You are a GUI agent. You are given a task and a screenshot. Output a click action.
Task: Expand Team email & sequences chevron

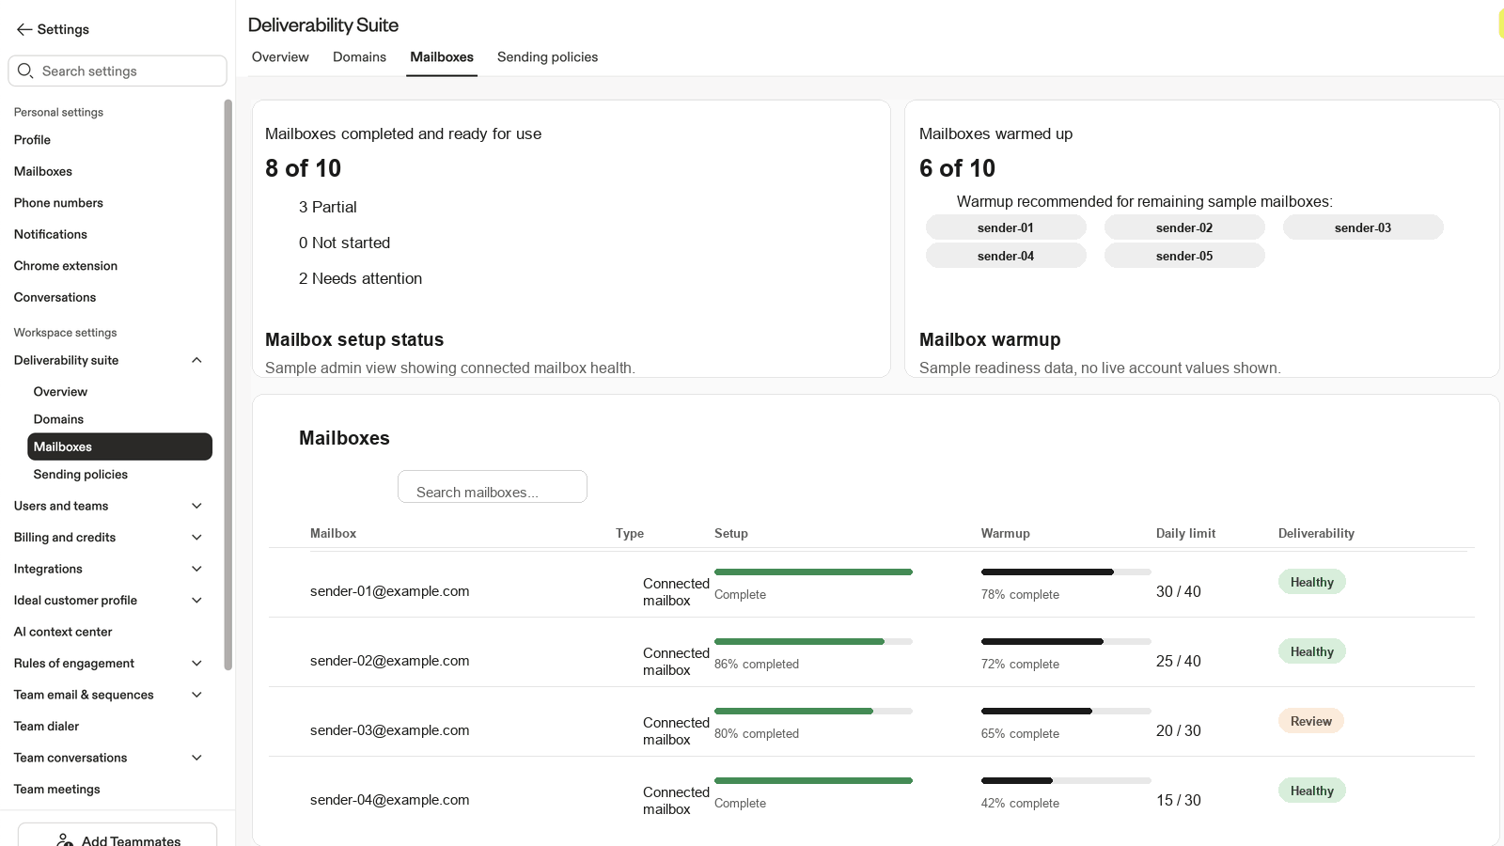tap(196, 695)
